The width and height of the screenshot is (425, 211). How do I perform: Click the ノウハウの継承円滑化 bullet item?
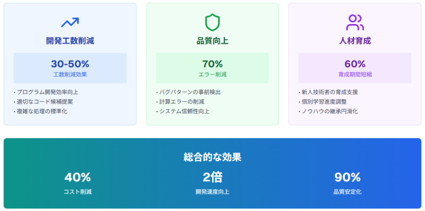(x=328, y=111)
